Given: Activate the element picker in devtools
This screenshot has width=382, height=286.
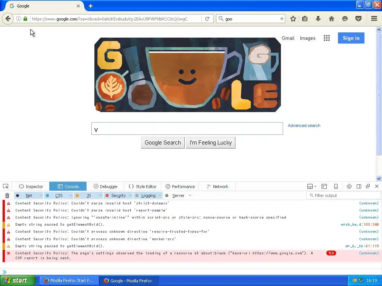Looking at the screenshot, I should tap(6, 187).
